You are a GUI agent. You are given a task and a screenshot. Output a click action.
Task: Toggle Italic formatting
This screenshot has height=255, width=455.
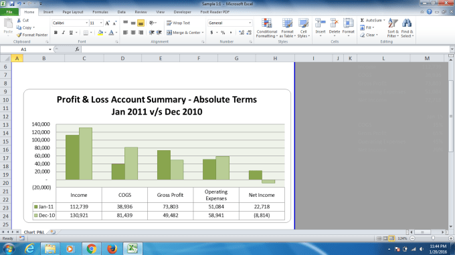click(x=64, y=33)
